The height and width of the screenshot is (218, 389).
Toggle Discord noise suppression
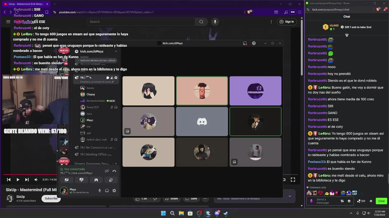coord(107,171)
